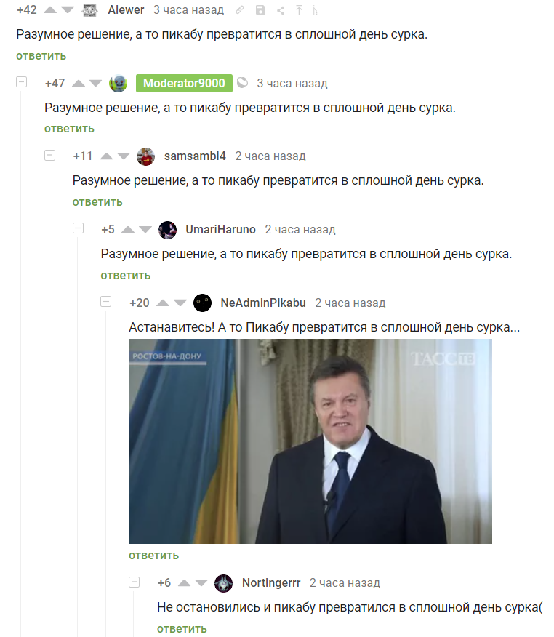Collapse NeAdminPikabu's reply branch

tap(106, 302)
